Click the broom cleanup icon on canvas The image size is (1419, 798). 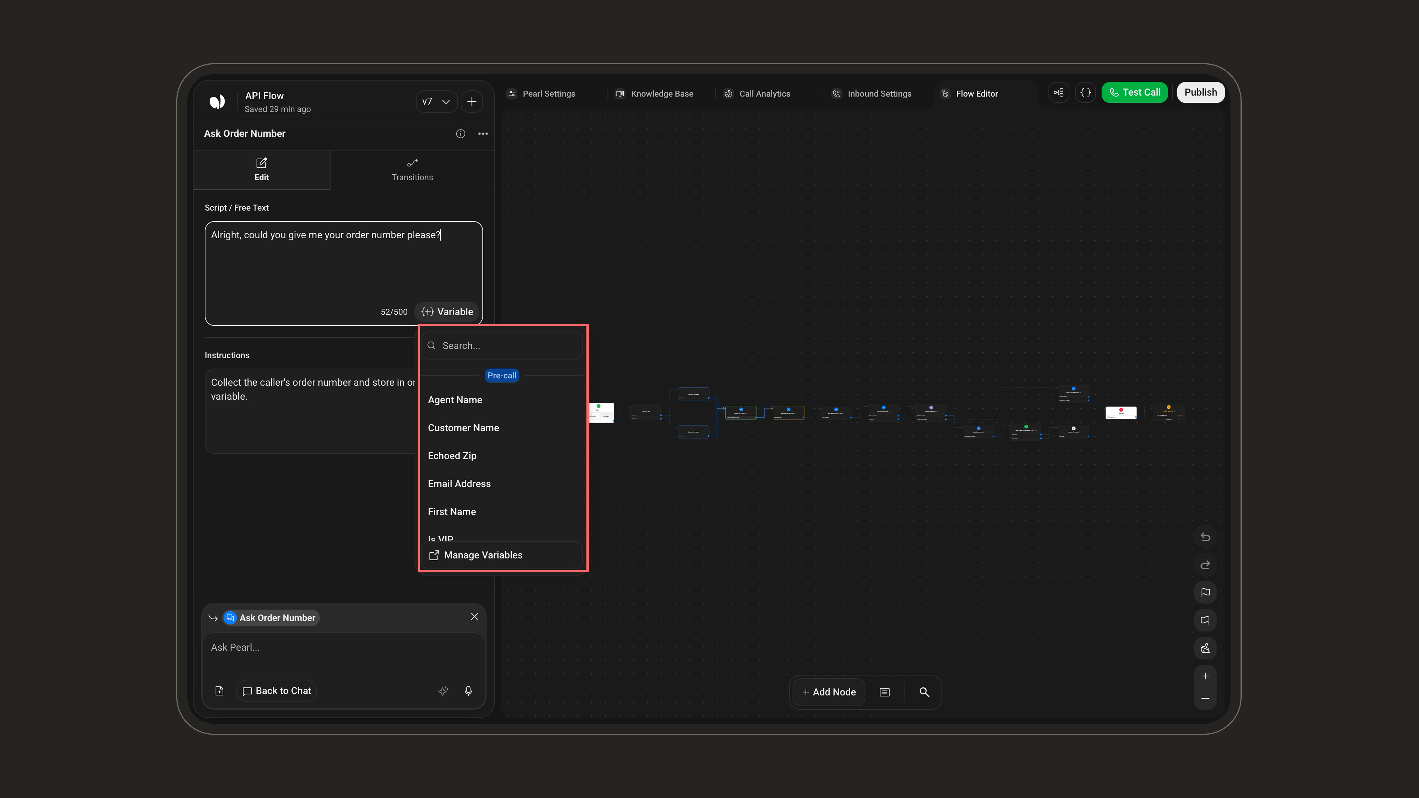(x=1205, y=648)
